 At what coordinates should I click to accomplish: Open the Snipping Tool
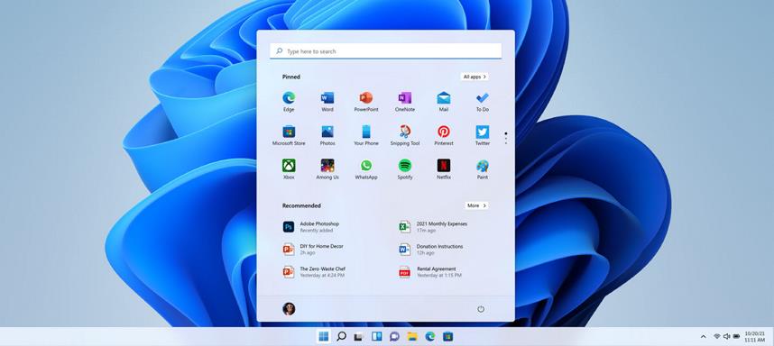pyautogui.click(x=405, y=135)
